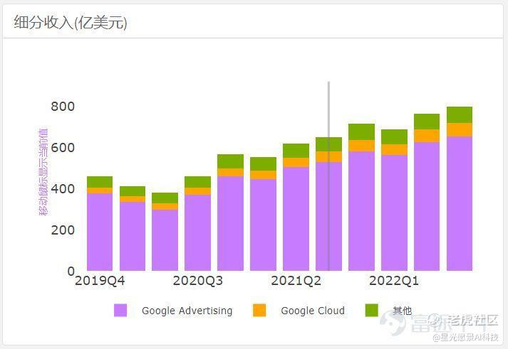Click the 2020Q3 bar's purple Advertising segment
Screen dimensions: 508x349
(197, 232)
